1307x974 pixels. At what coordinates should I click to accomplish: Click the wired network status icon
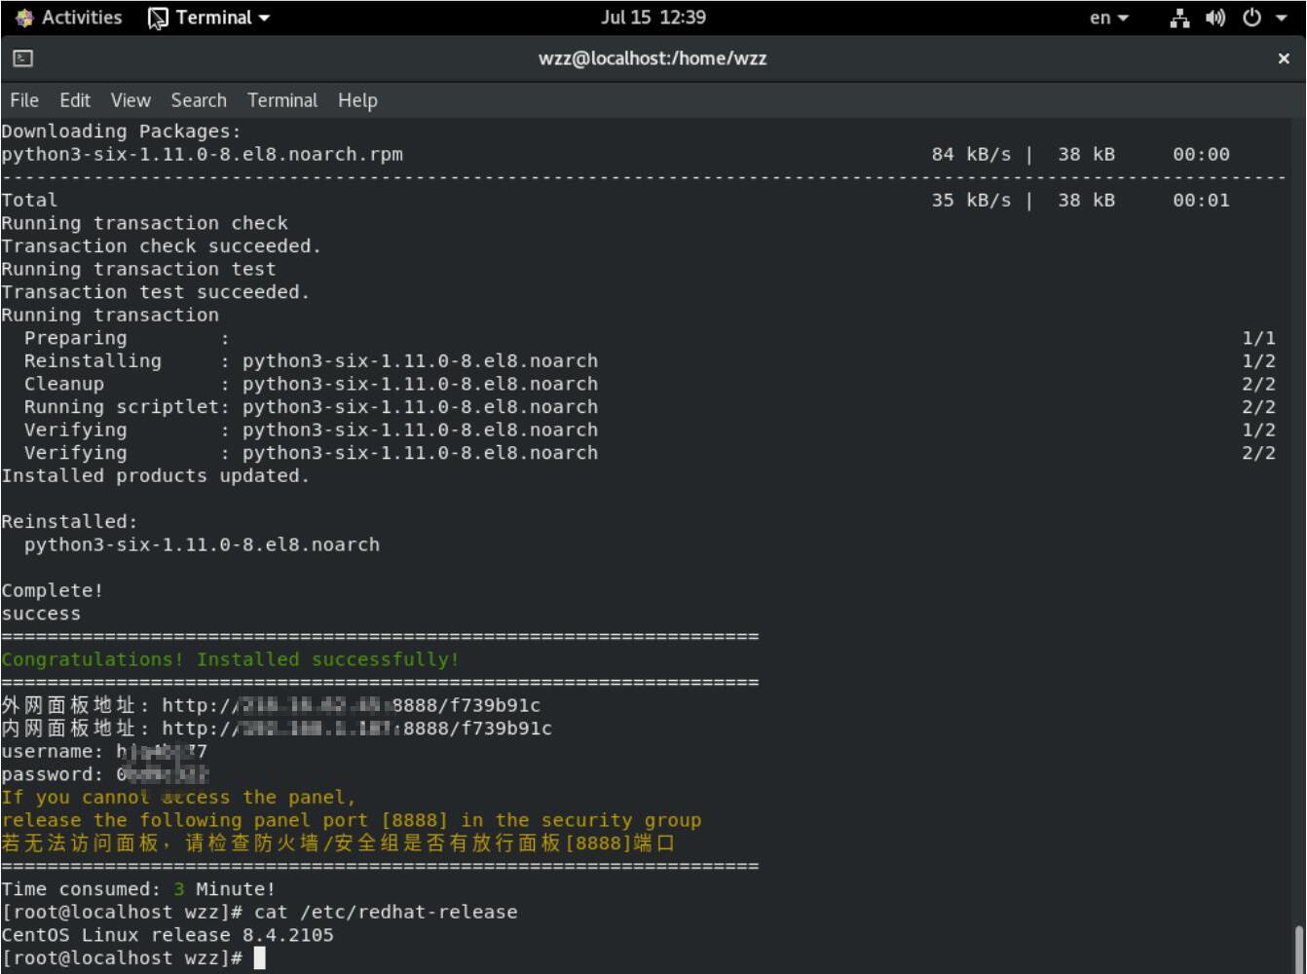click(x=1179, y=18)
